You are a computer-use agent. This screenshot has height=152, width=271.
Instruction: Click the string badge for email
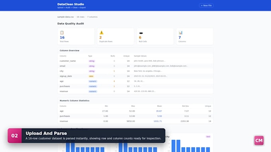[92, 66]
